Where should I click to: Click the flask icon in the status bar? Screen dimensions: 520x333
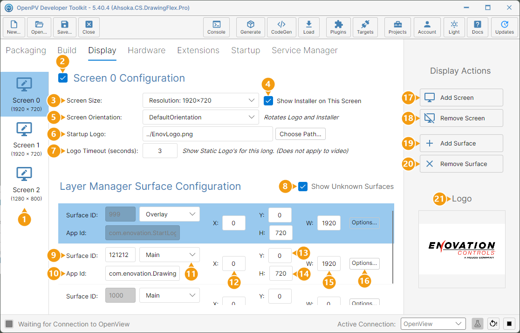[477, 323]
